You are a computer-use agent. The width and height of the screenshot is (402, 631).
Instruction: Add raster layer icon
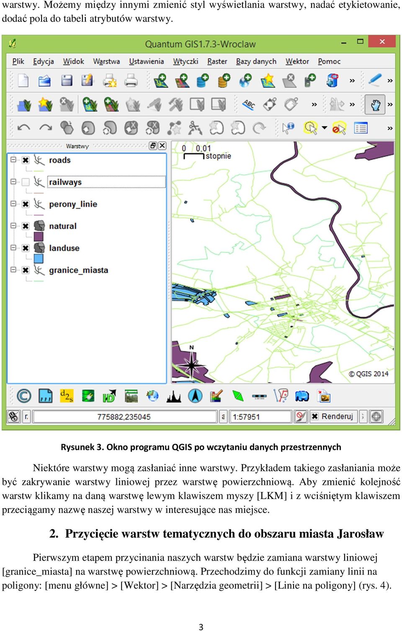click(x=182, y=80)
